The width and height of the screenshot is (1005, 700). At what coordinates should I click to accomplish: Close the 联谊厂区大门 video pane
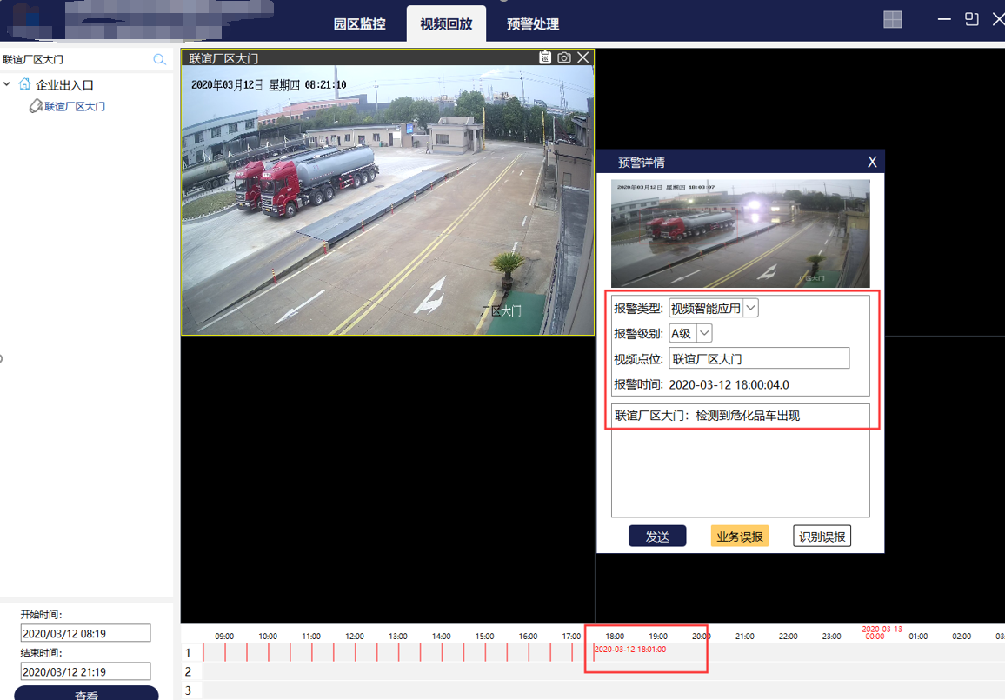(583, 57)
